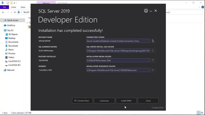The height and width of the screenshot is (115, 205).
Task: Click Install SSMS button
Action: click(126, 101)
